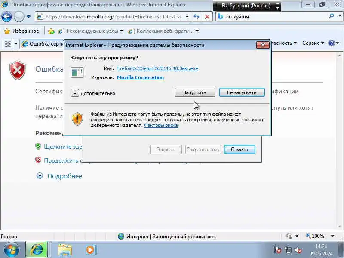
Task: Open the Факторы риска link
Action: (x=161, y=125)
